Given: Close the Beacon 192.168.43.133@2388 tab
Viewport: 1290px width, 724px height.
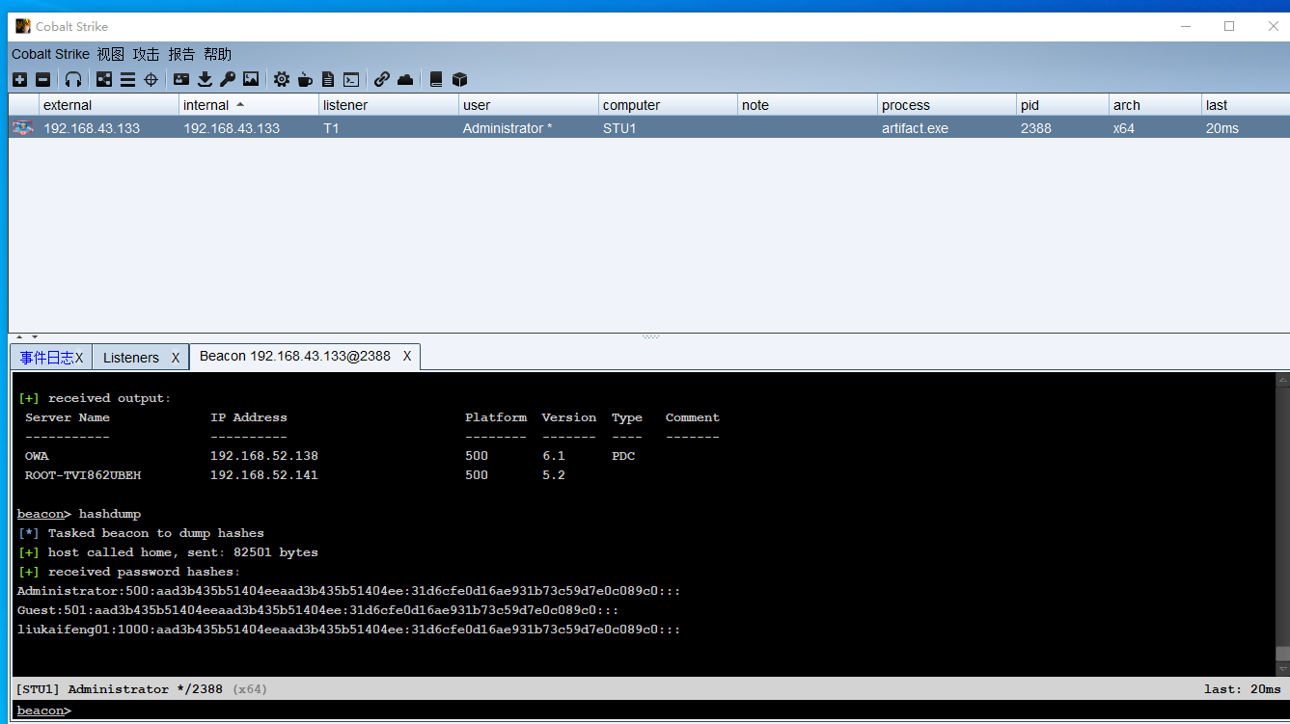Looking at the screenshot, I should pyautogui.click(x=407, y=356).
